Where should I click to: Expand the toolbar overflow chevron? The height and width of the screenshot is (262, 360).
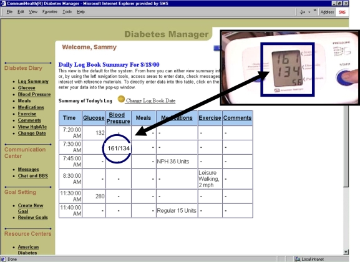[315, 11]
